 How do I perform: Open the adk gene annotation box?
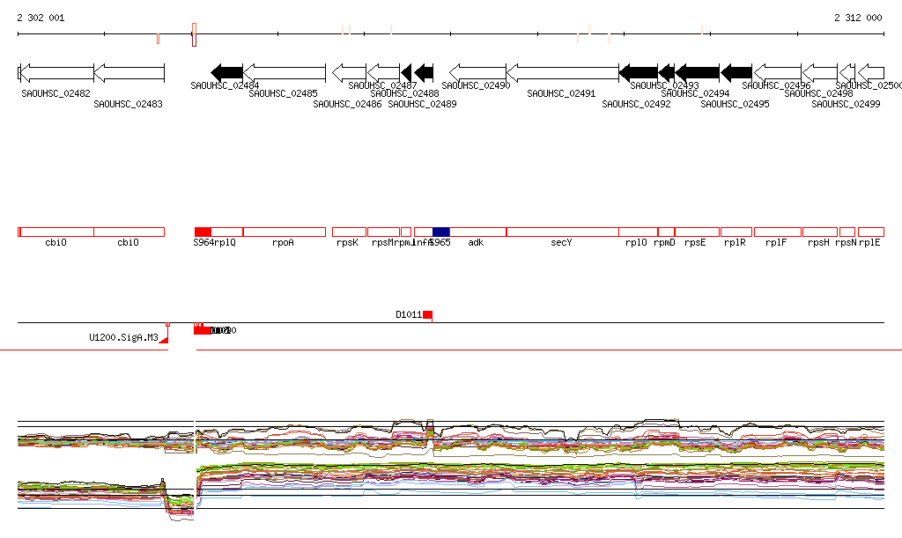point(477,232)
